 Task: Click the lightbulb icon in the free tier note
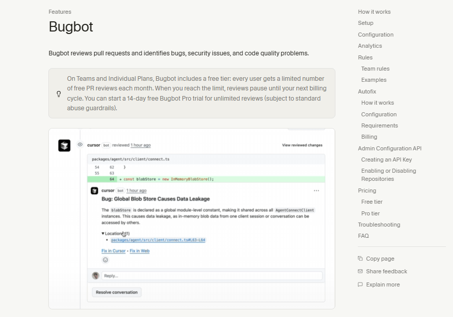[59, 93]
